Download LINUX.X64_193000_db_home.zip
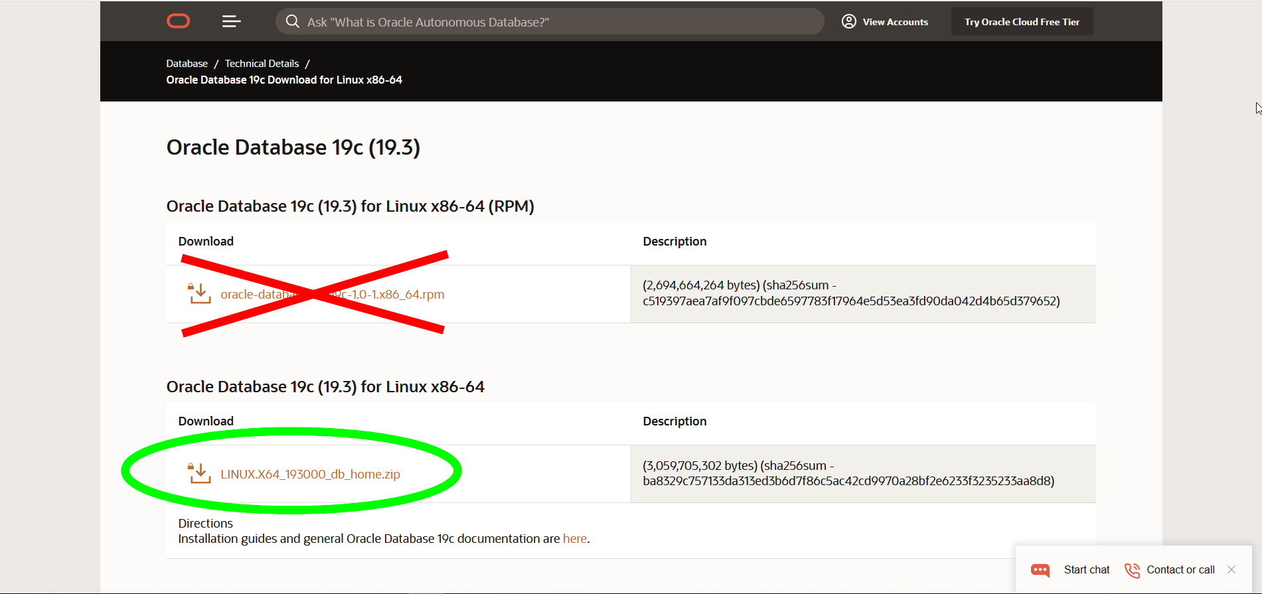1262x594 pixels. [310, 475]
